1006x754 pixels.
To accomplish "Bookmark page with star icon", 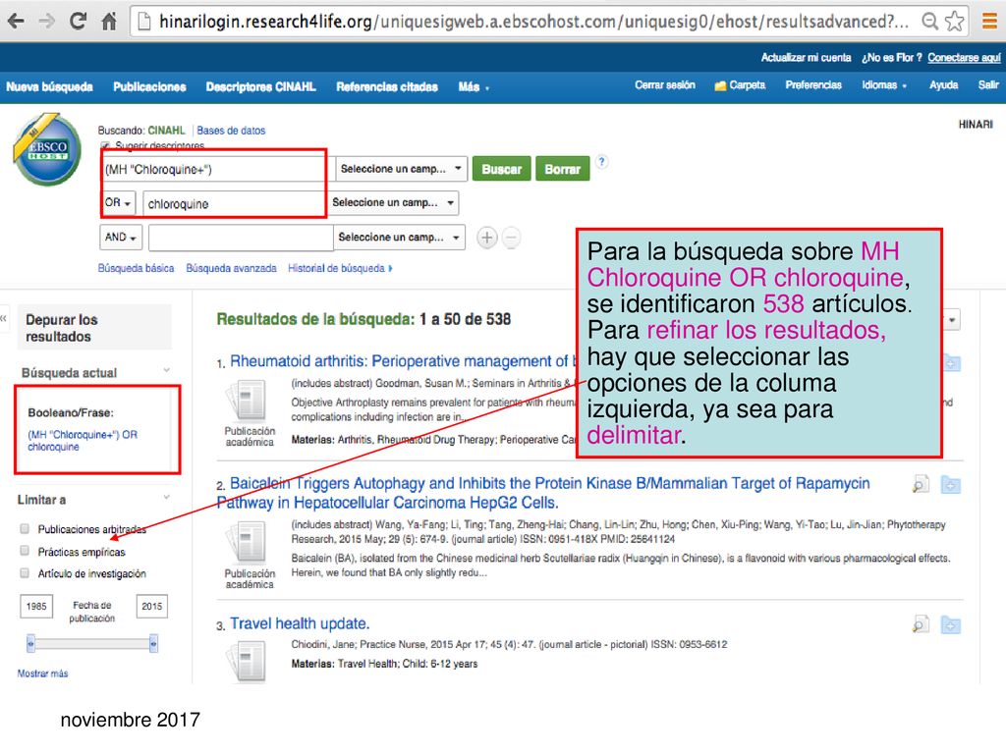I will click(x=955, y=22).
